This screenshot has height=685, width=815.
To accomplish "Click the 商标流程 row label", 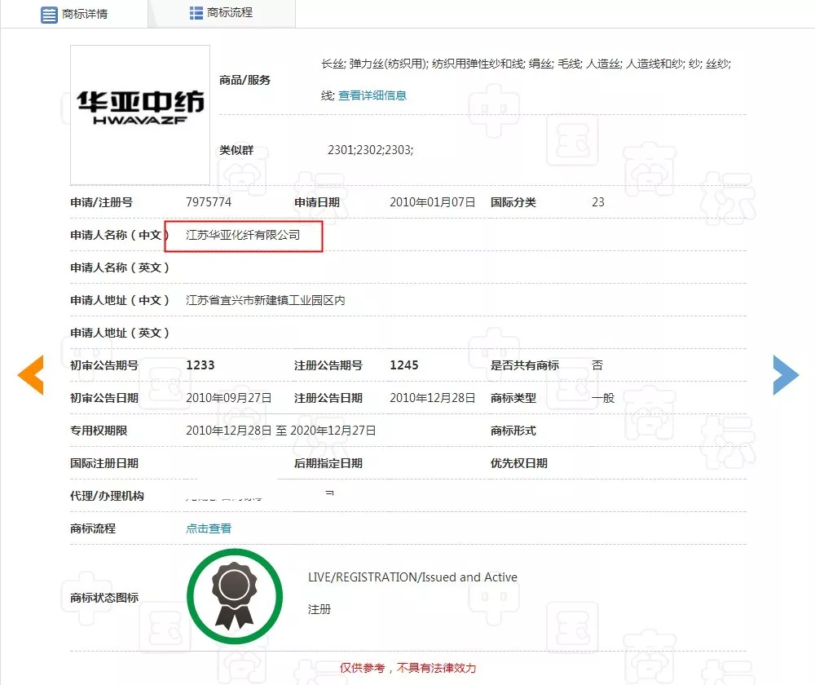I will [x=93, y=528].
